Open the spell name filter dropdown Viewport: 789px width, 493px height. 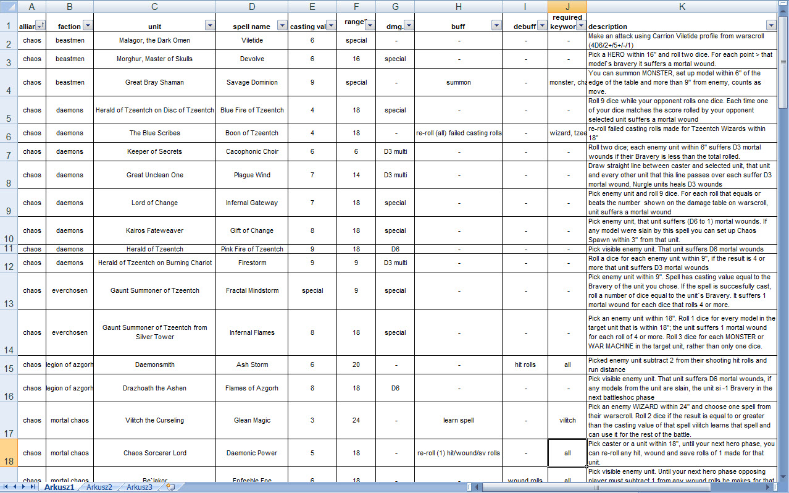pos(282,26)
